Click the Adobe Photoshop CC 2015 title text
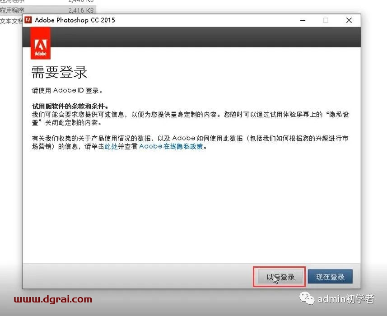 pyautogui.click(x=75, y=20)
